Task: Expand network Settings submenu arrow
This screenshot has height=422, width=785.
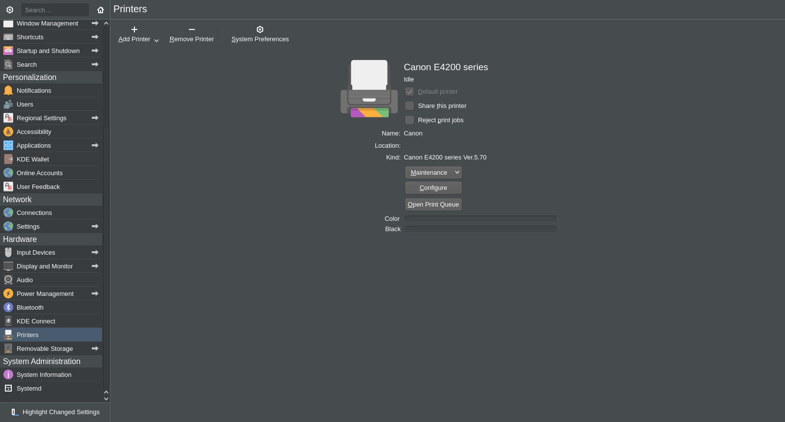Action: (95, 226)
